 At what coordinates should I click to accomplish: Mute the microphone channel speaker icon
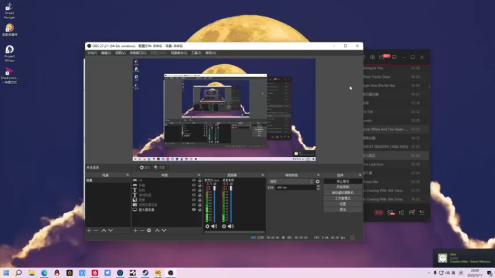214,226
